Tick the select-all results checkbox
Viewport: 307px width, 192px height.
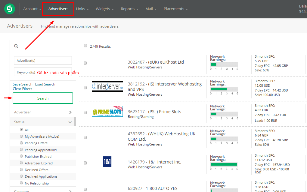(85, 46)
